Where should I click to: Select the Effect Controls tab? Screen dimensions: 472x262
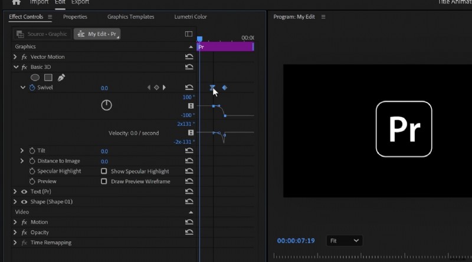26,17
